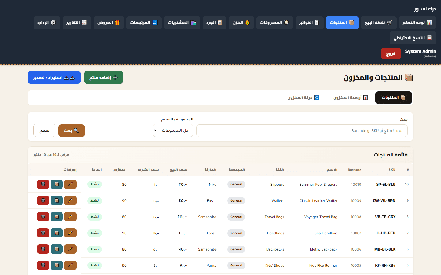
Task: Click the pencil icon in the Luna Handbag row
Action: [70, 233]
